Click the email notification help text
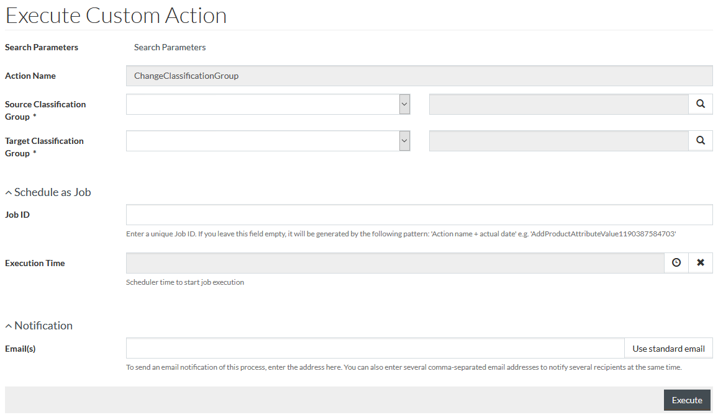Viewport: 718px width, 415px height. (x=404, y=367)
